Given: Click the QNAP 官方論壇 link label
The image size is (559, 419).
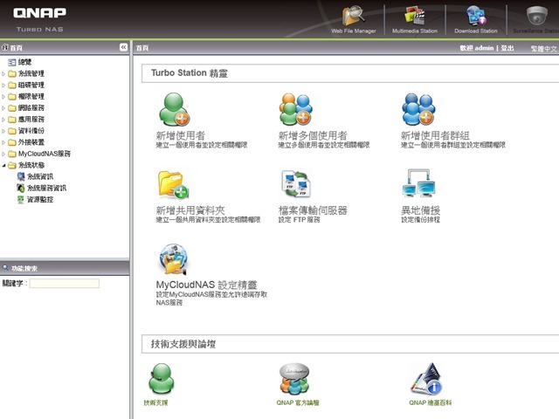Looking at the screenshot, I should pos(298,402).
